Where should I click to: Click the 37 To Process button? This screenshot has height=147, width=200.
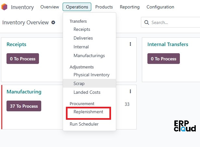24,106
